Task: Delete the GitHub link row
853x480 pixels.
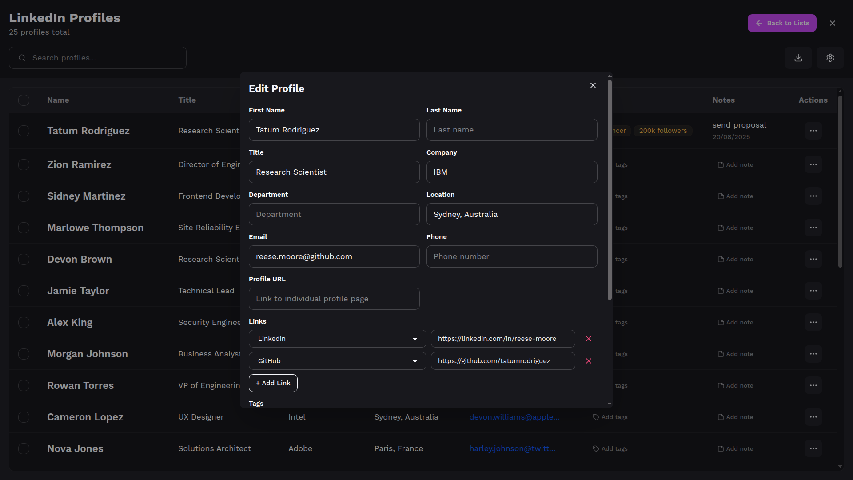Action: [x=588, y=361]
